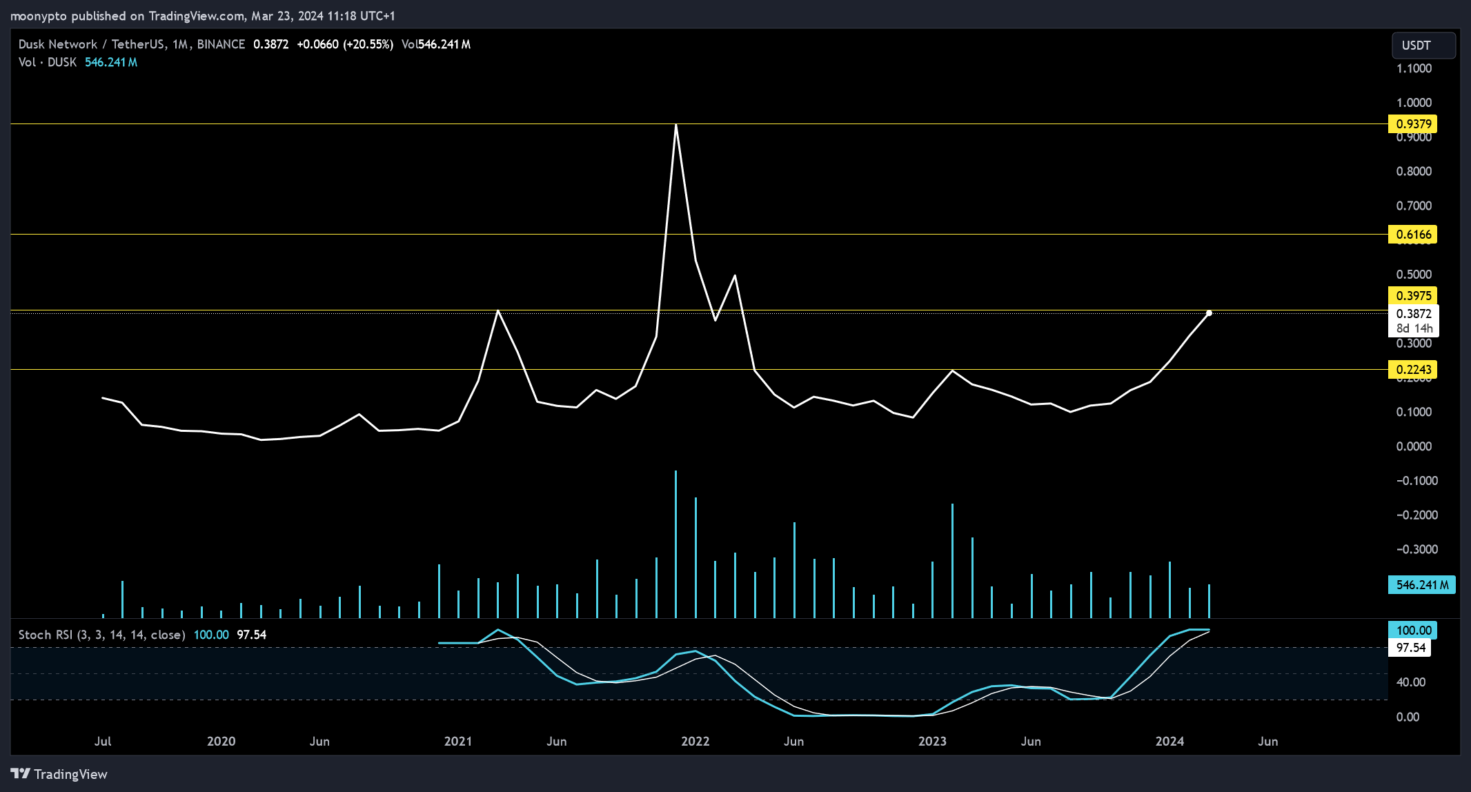Select the 0.6166 price level label

point(1412,235)
